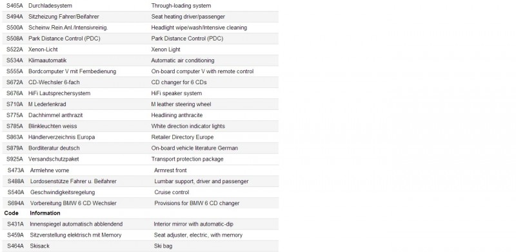Click the Transport protection package description
This screenshot has height=252, width=516.
pos(187,159)
